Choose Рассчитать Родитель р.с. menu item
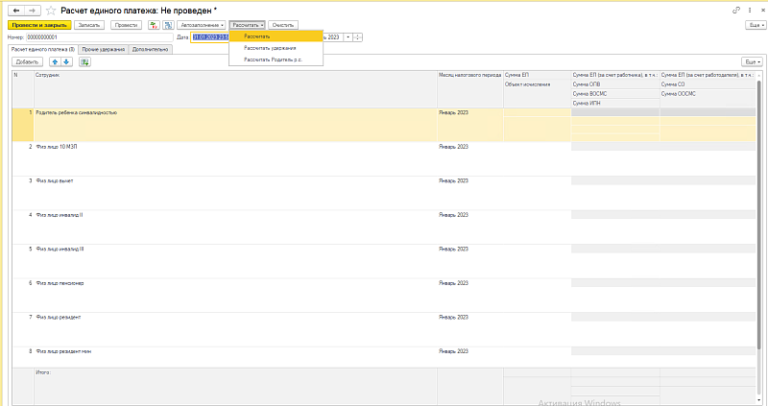 click(272, 59)
